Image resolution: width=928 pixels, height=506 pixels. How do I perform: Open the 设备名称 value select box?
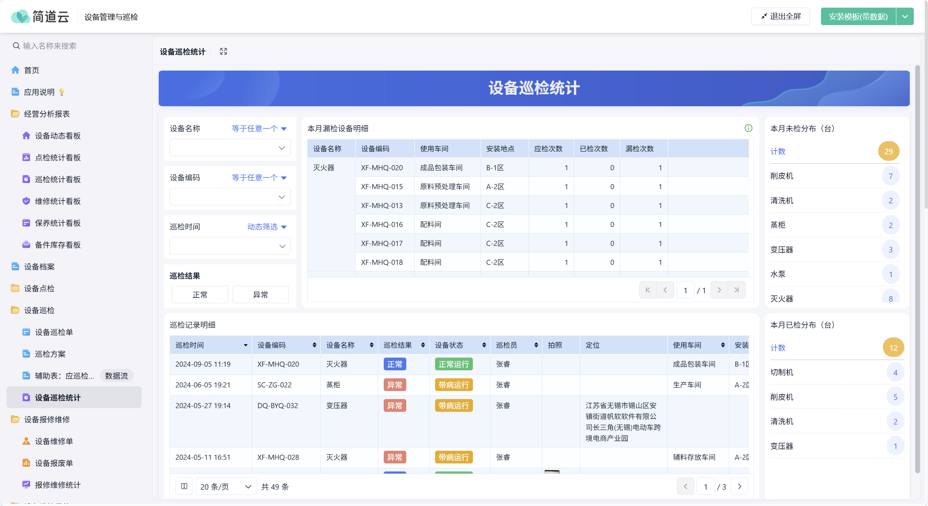point(230,148)
